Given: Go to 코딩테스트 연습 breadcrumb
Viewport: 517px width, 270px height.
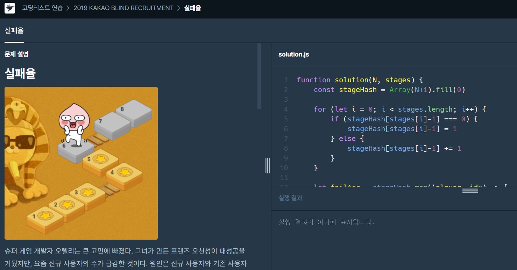Looking at the screenshot, I should tap(42, 8).
